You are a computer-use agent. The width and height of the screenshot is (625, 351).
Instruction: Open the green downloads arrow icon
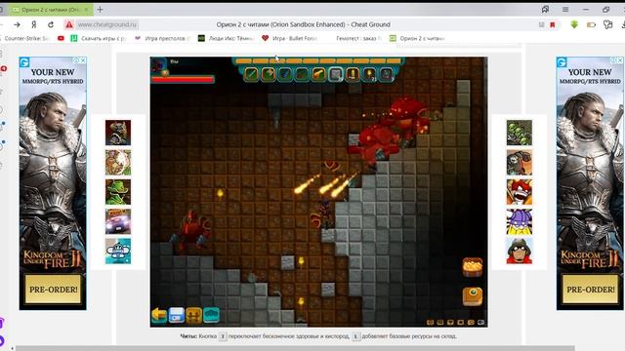(x=574, y=24)
